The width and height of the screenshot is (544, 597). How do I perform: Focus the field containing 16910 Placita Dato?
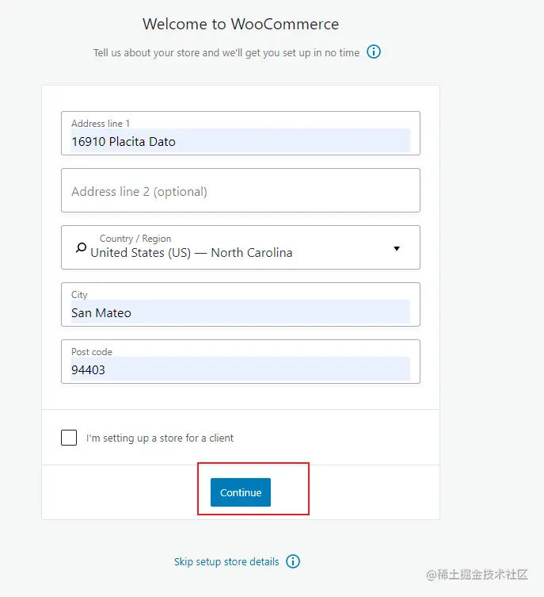click(x=241, y=133)
